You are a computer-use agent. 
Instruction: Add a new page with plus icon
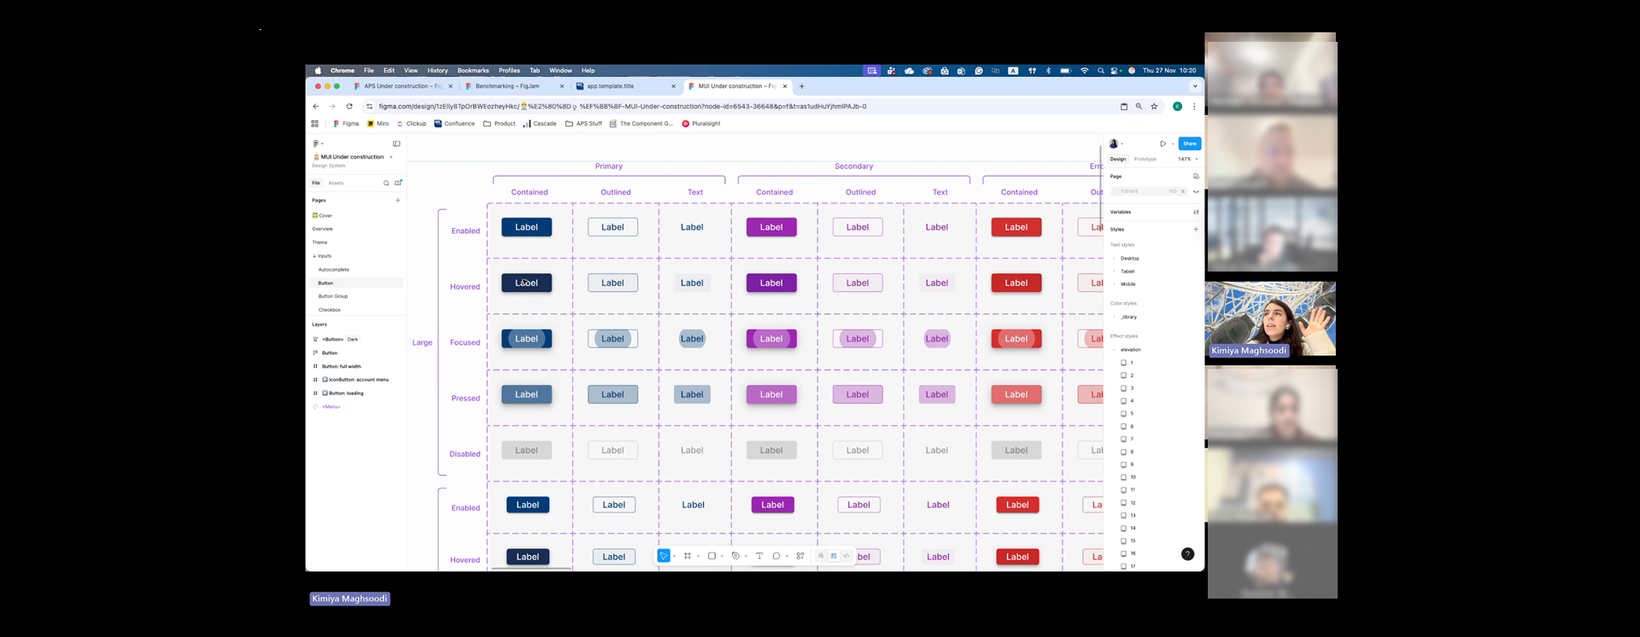[x=398, y=201]
